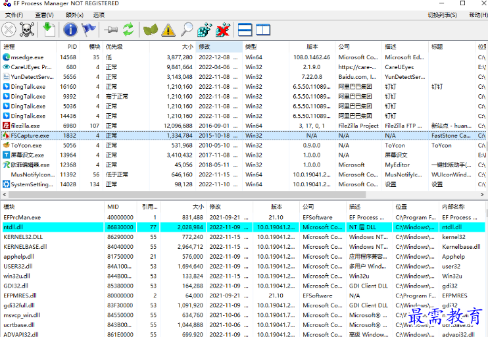488x337 pixels.
Task: Select the apphelp.dll module row
Action: click(x=243, y=256)
